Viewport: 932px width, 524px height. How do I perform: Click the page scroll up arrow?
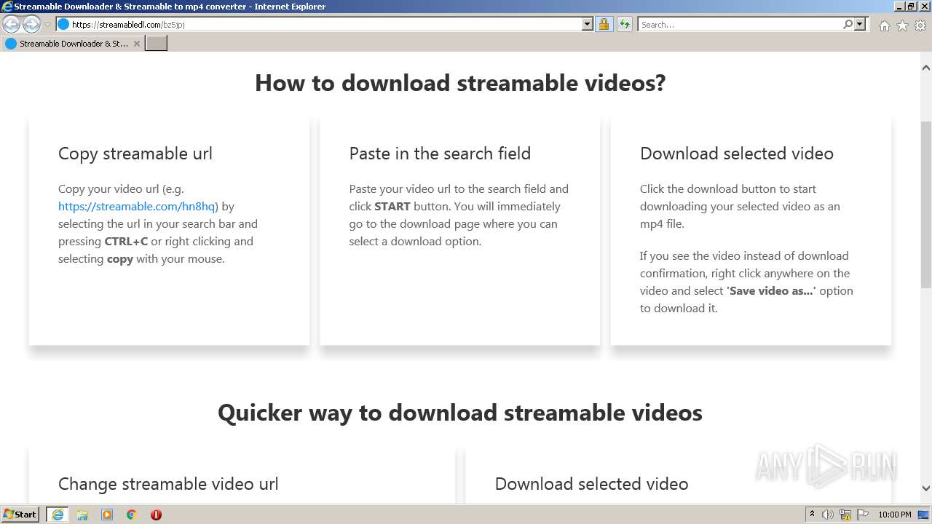(926, 68)
